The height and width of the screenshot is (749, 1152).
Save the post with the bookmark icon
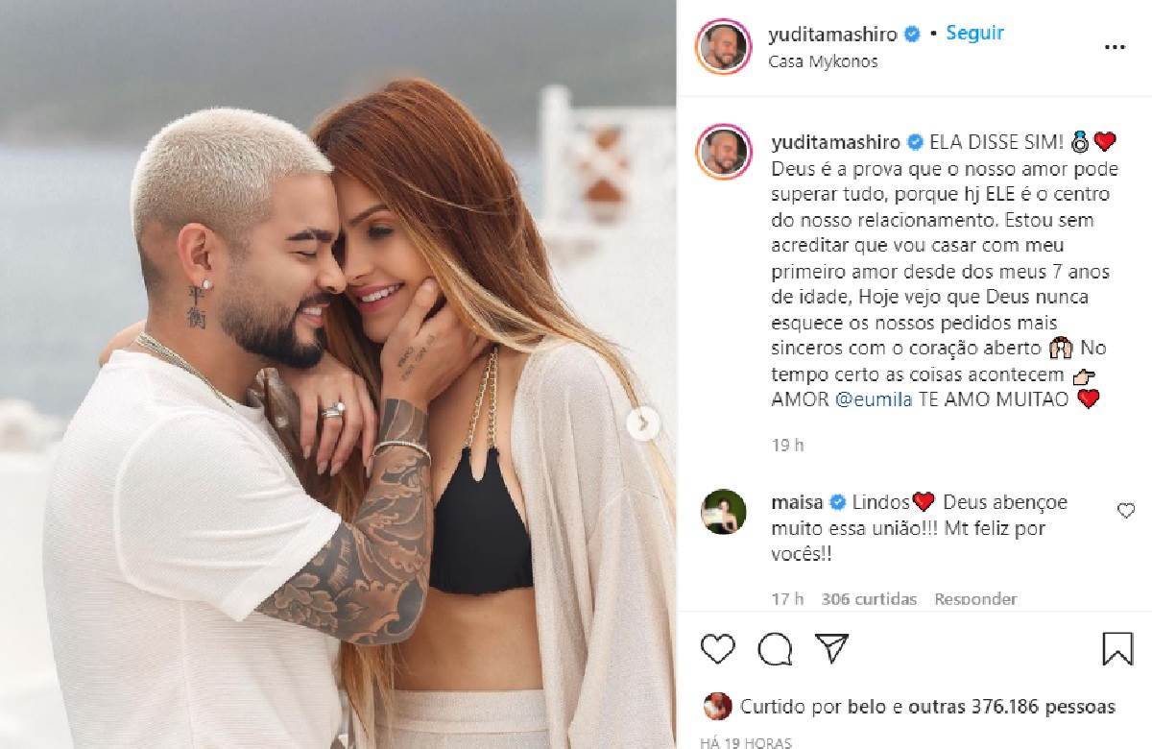coord(1117,649)
